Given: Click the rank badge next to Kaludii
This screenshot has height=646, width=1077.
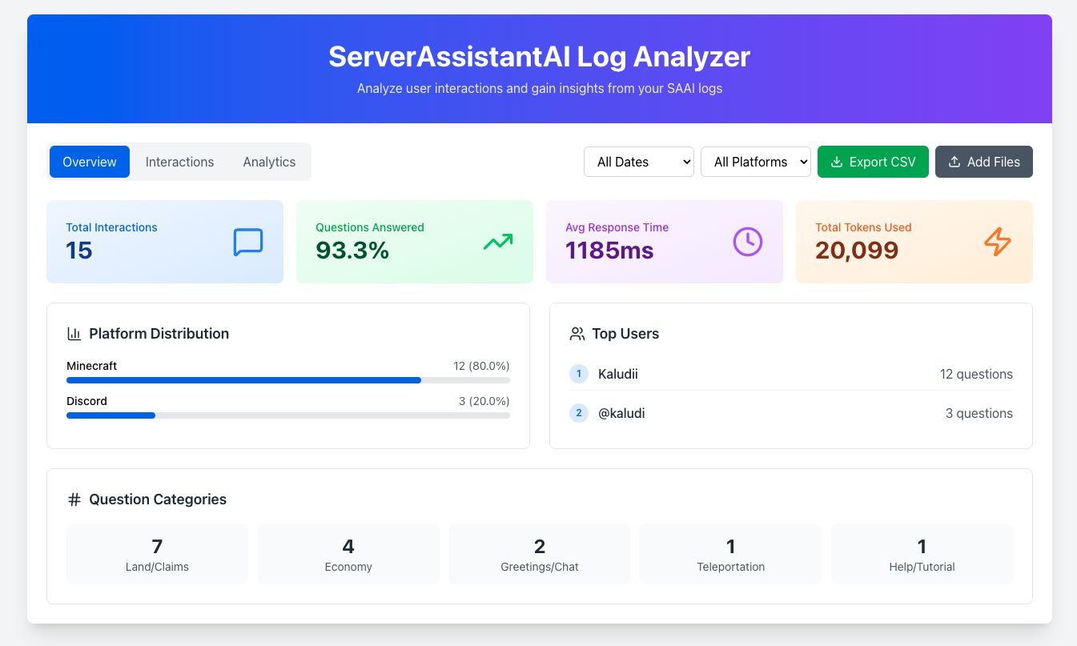Looking at the screenshot, I should coord(578,374).
